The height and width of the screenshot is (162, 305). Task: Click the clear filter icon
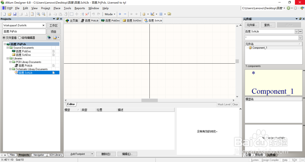[87, 14]
